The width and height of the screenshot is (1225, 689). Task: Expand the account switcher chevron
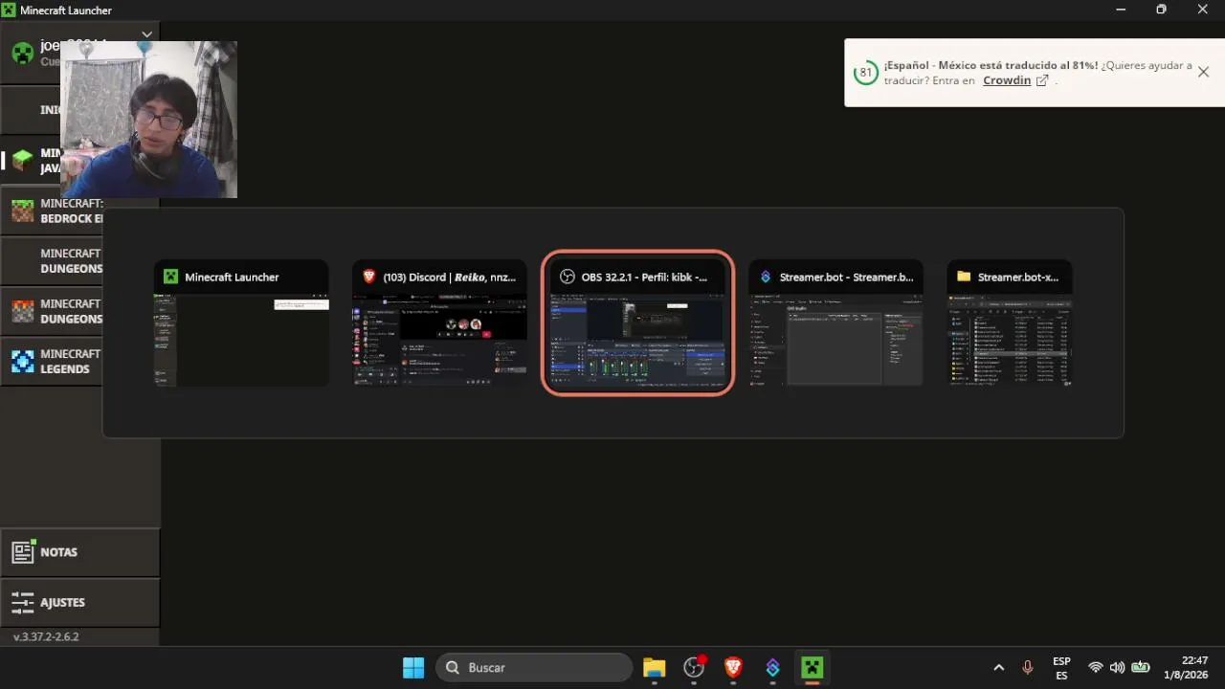146,34
